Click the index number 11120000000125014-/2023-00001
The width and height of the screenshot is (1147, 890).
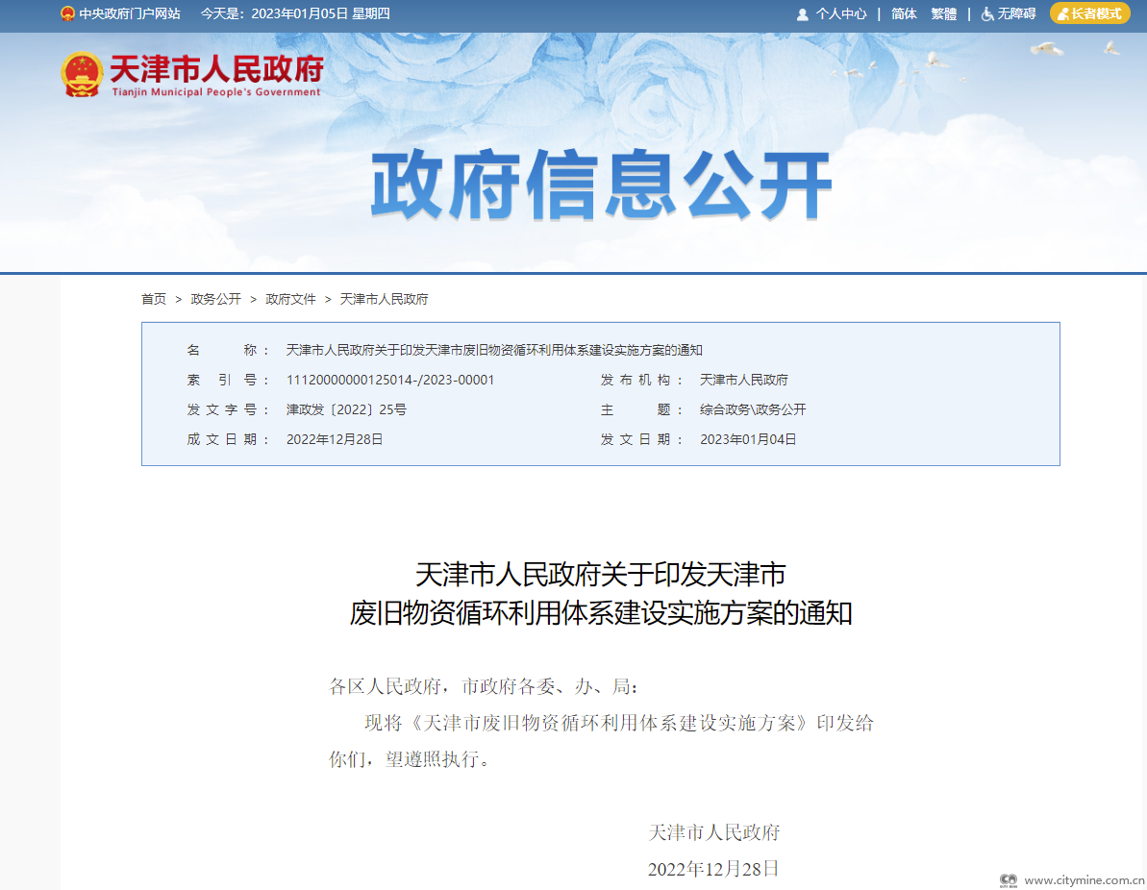click(390, 380)
